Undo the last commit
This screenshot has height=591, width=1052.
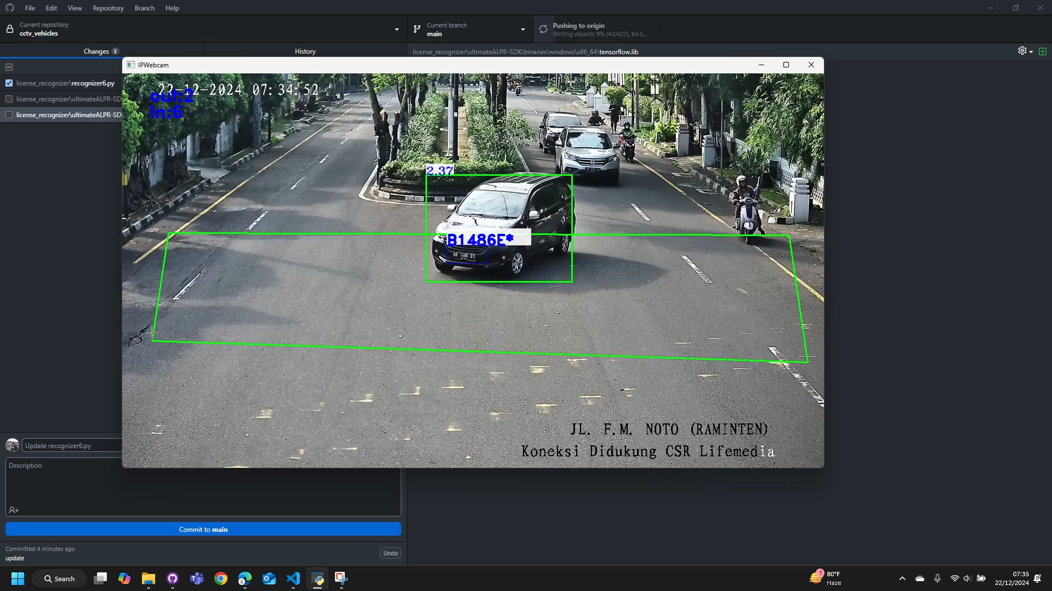pos(390,553)
